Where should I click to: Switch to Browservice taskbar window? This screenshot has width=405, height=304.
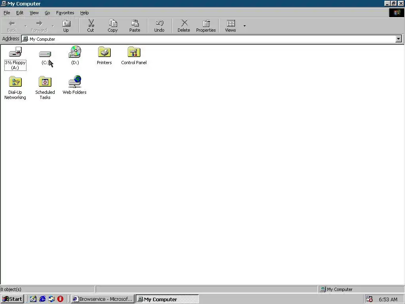pos(103,299)
